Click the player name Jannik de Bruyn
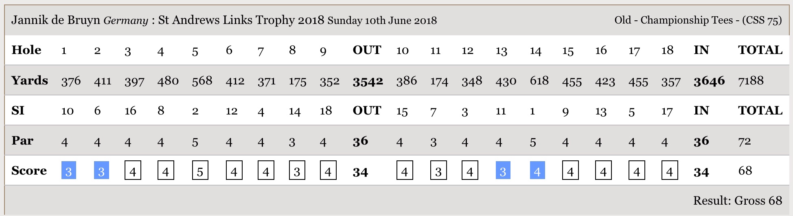Viewport: 793px width, 216px height. (56, 20)
